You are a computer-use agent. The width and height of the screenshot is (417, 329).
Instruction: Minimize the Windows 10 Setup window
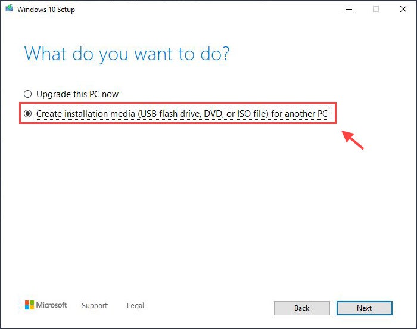(349, 9)
